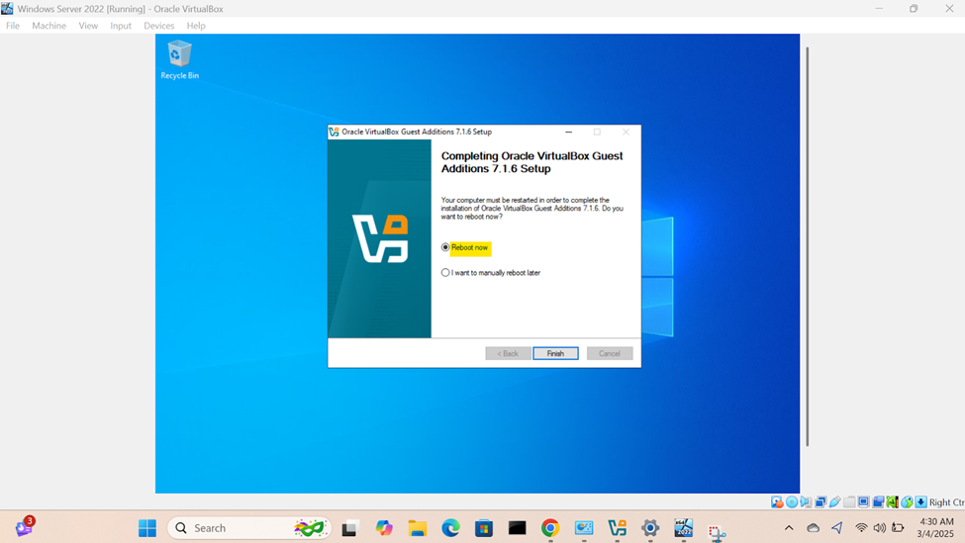Viewport: 965px width, 543px height.
Task: Open the Windows Start menu
Action: tap(147, 527)
